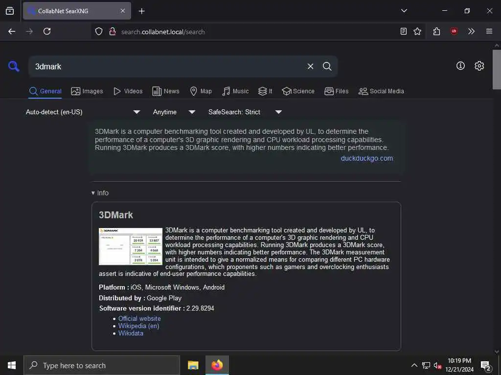The width and height of the screenshot is (501, 375).
Task: Click the version value 2.29.8294
Action: pos(200,309)
